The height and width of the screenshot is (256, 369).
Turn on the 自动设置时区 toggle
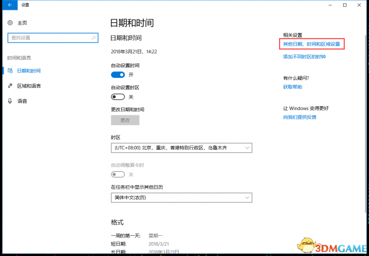pos(118,97)
